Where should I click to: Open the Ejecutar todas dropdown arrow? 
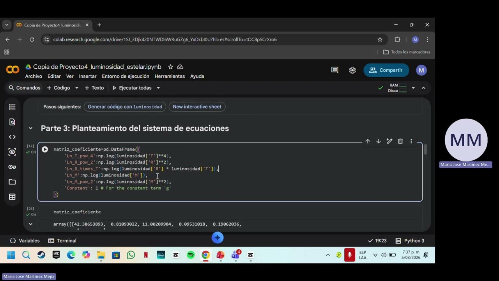click(158, 88)
